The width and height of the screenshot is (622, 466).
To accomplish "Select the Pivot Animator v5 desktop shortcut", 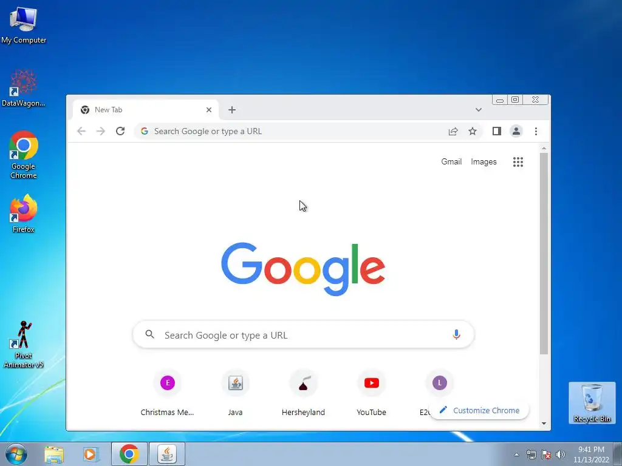I will click(24, 345).
